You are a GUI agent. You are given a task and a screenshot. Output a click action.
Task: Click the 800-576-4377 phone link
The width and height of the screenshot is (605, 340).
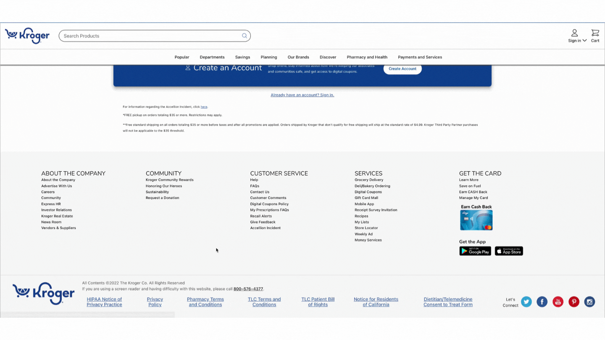point(248,289)
